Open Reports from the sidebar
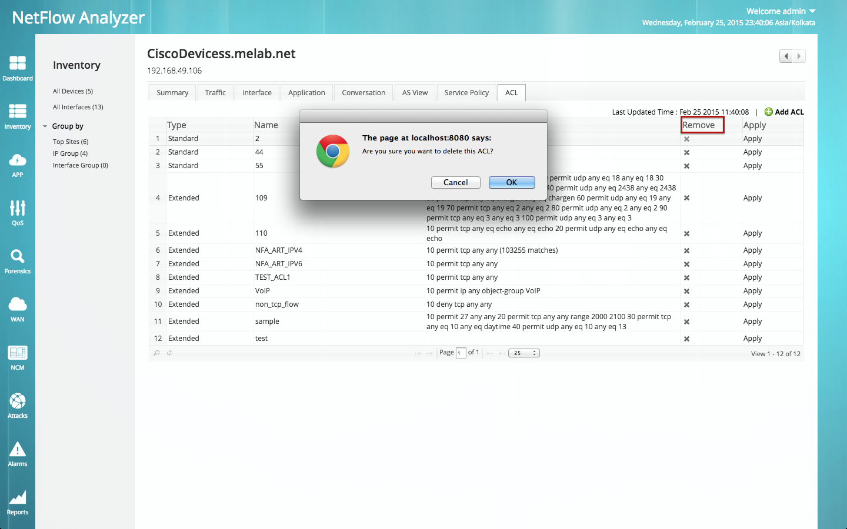This screenshot has width=847, height=529. 18,502
